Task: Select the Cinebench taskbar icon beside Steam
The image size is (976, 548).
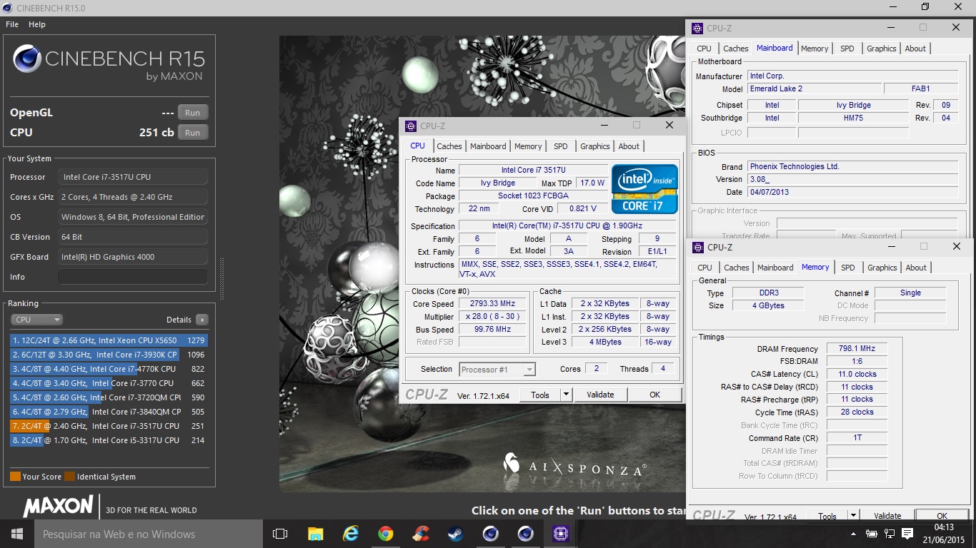Action: coord(490,534)
